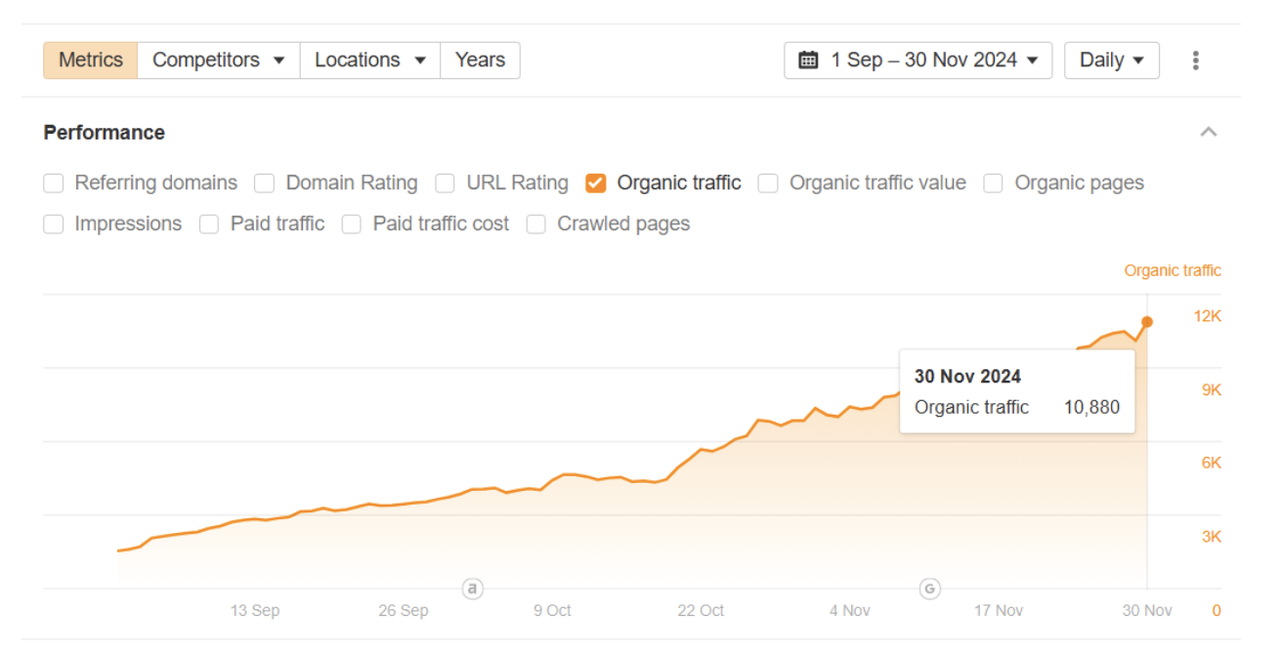
Task: Enable Organic traffic value checkbox
Action: [768, 183]
